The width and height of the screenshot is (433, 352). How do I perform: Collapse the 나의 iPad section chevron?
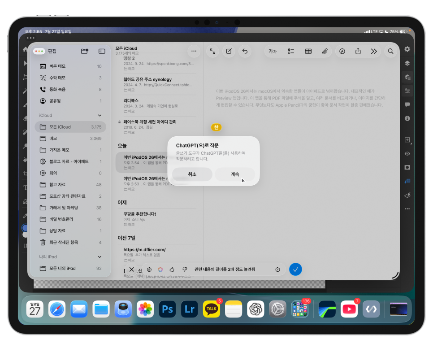point(100,257)
